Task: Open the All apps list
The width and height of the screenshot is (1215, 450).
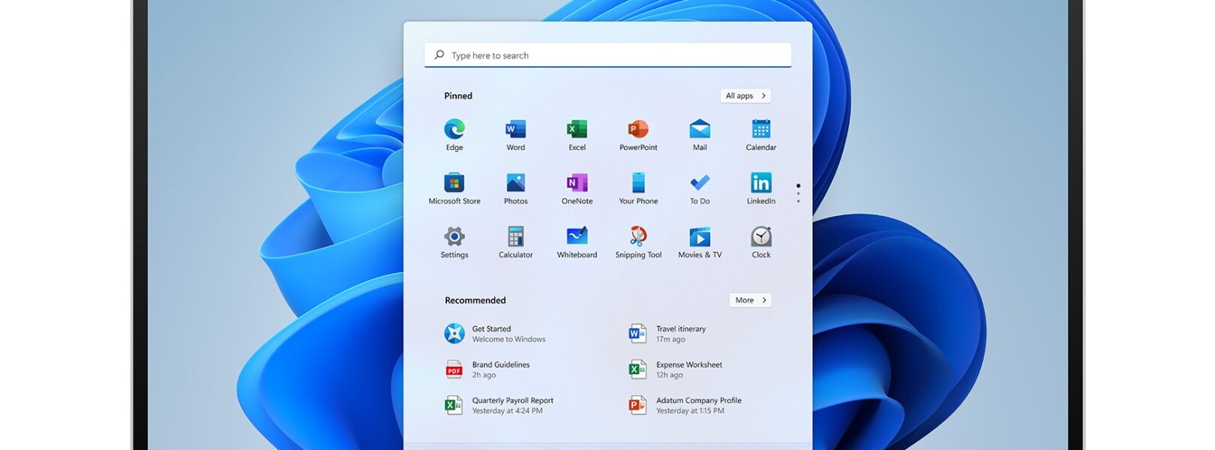Action: coord(745,95)
